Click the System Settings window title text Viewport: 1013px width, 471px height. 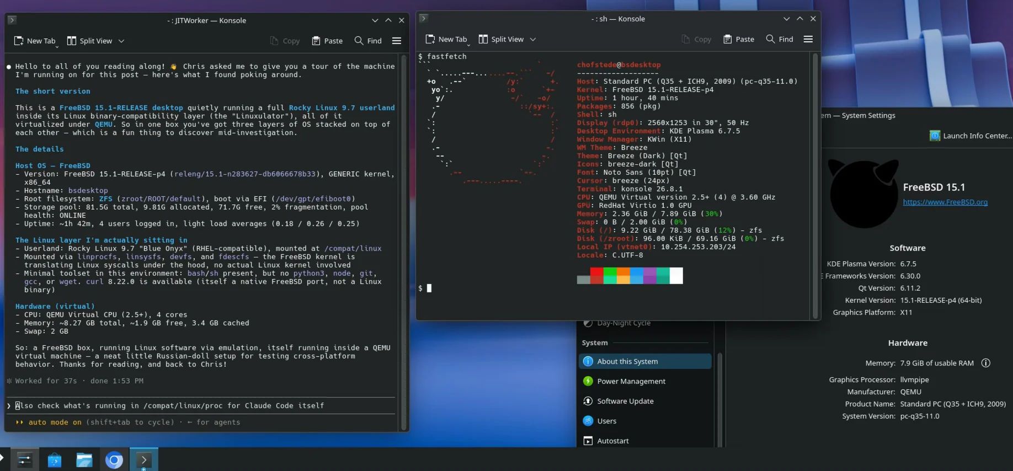[858, 115]
